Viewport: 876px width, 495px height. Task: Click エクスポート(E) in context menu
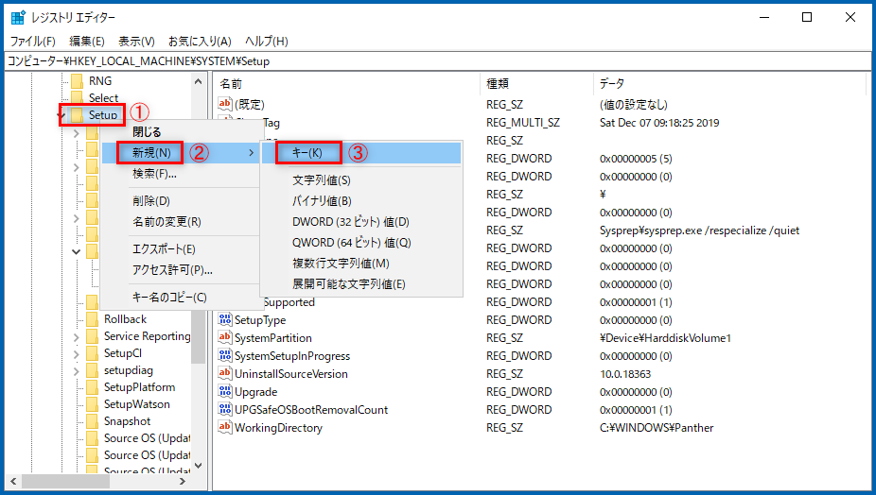click(164, 249)
